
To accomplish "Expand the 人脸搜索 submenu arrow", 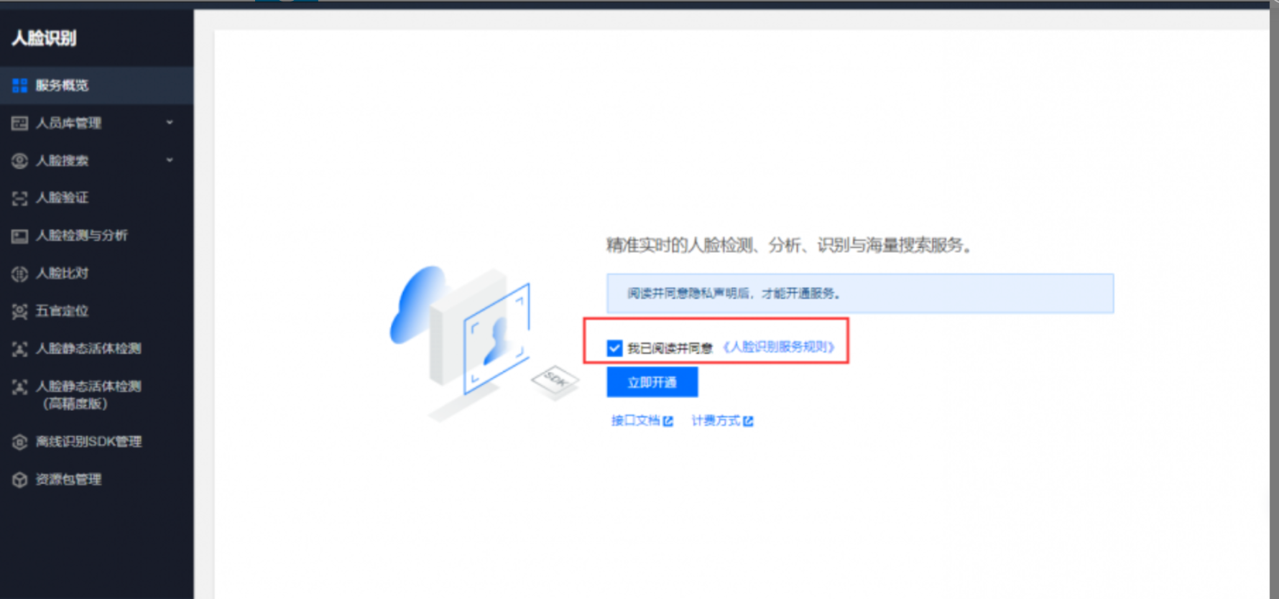I will pos(170,160).
